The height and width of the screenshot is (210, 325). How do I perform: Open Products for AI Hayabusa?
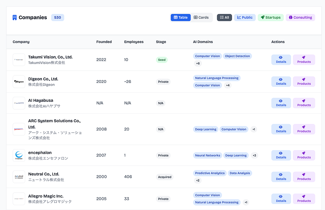304,103
